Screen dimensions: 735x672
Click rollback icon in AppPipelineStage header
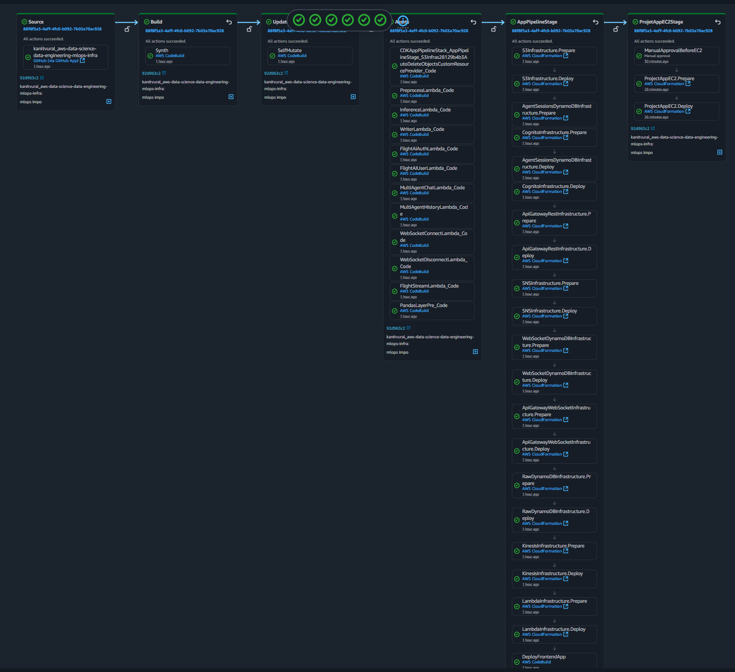click(x=596, y=22)
